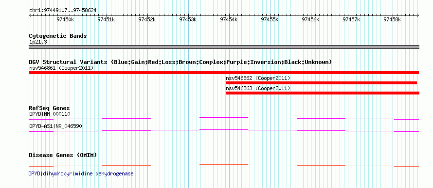
Task: Select the 97457k ruler tick label
Action: (352, 19)
